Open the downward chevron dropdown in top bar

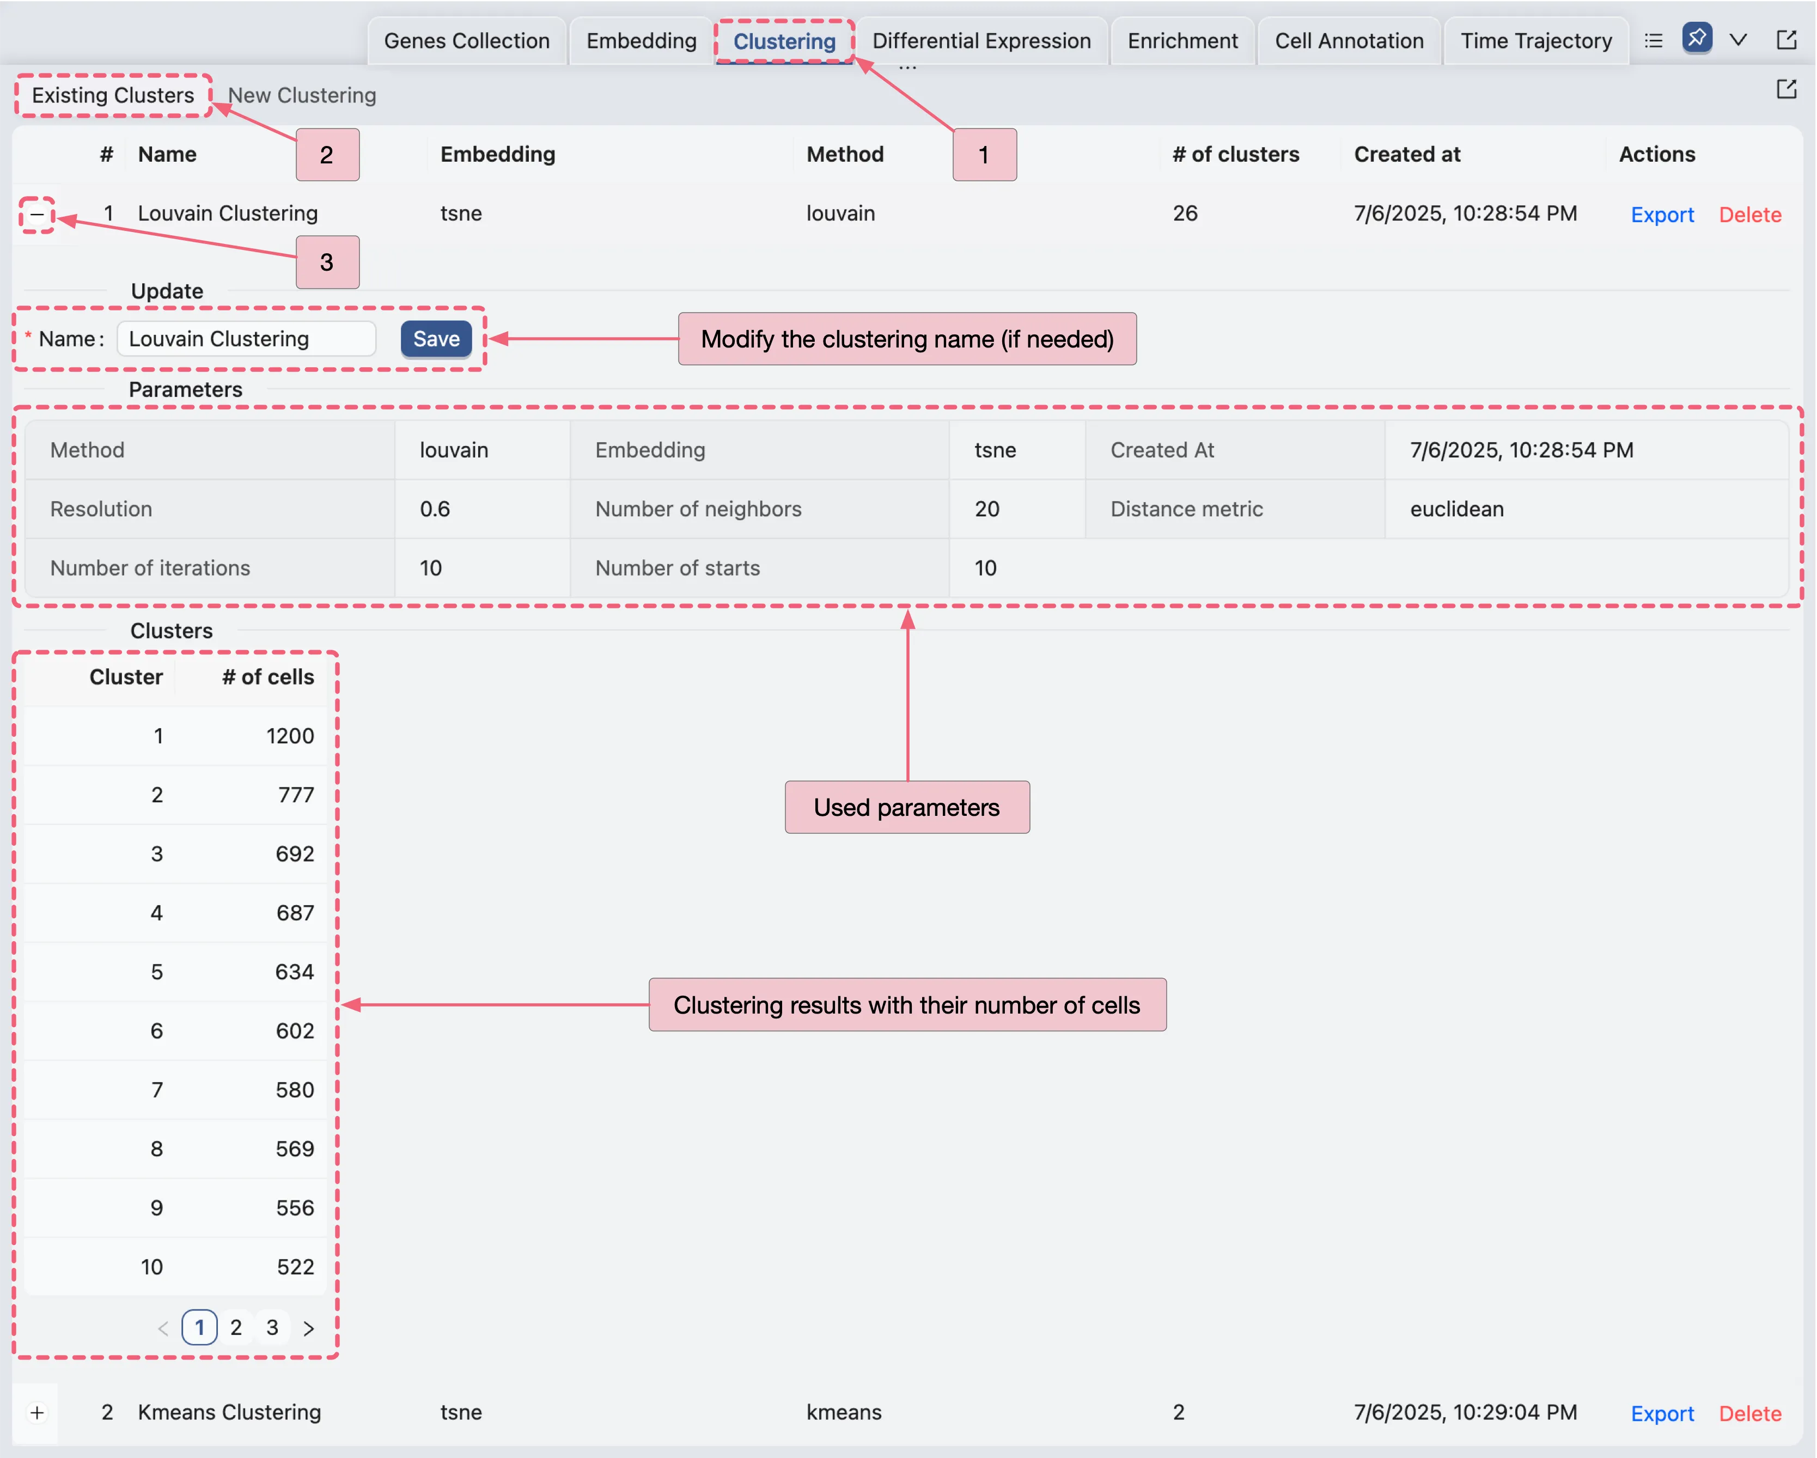pos(1738,40)
